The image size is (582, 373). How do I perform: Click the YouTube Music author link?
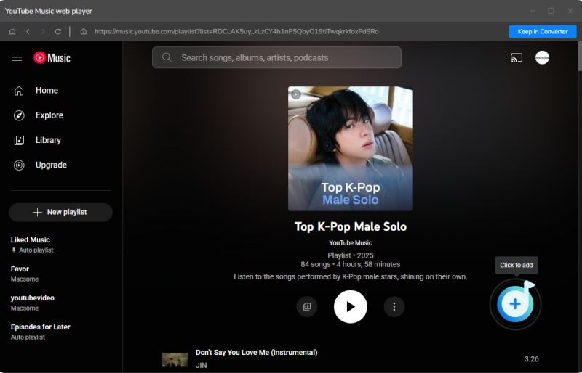click(x=351, y=243)
